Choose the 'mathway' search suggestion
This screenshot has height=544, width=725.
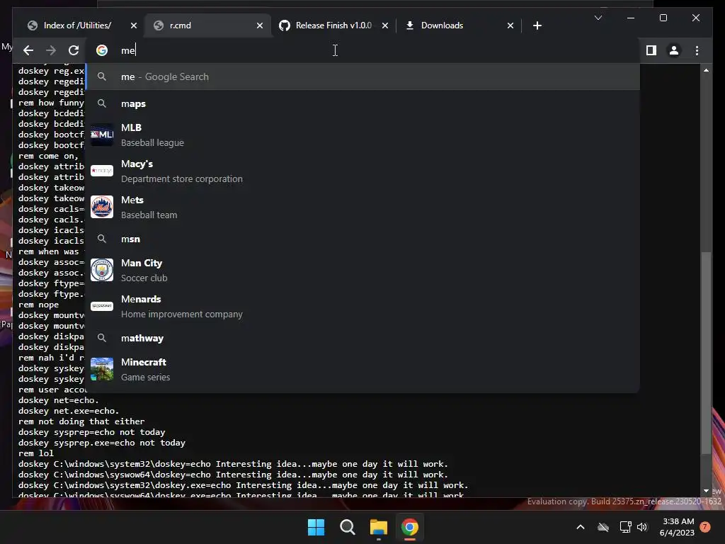click(x=363, y=338)
